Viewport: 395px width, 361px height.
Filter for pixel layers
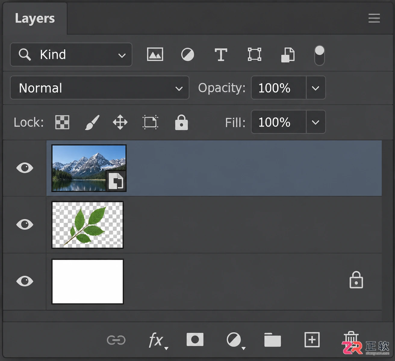pos(155,54)
